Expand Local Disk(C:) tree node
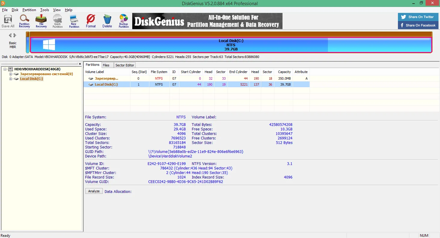 pyautogui.click(x=11, y=79)
